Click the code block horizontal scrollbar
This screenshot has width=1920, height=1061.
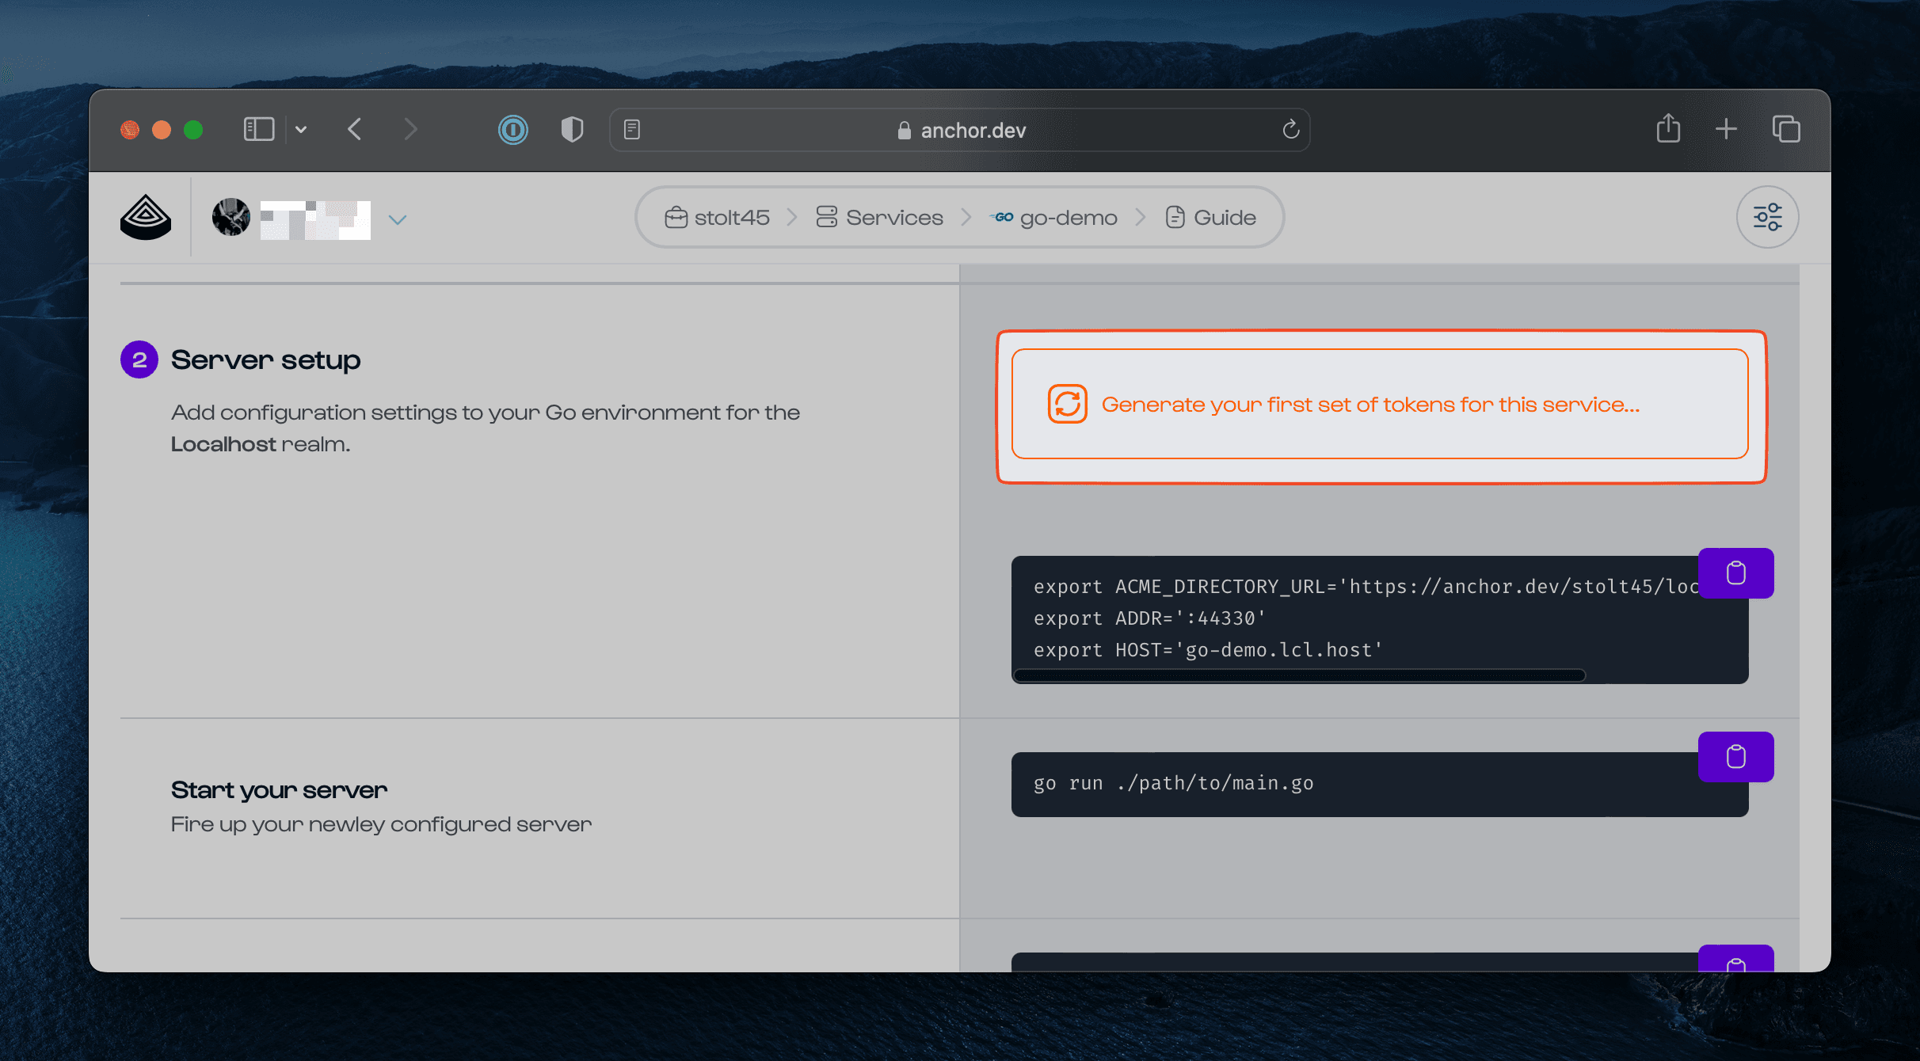(x=1299, y=675)
